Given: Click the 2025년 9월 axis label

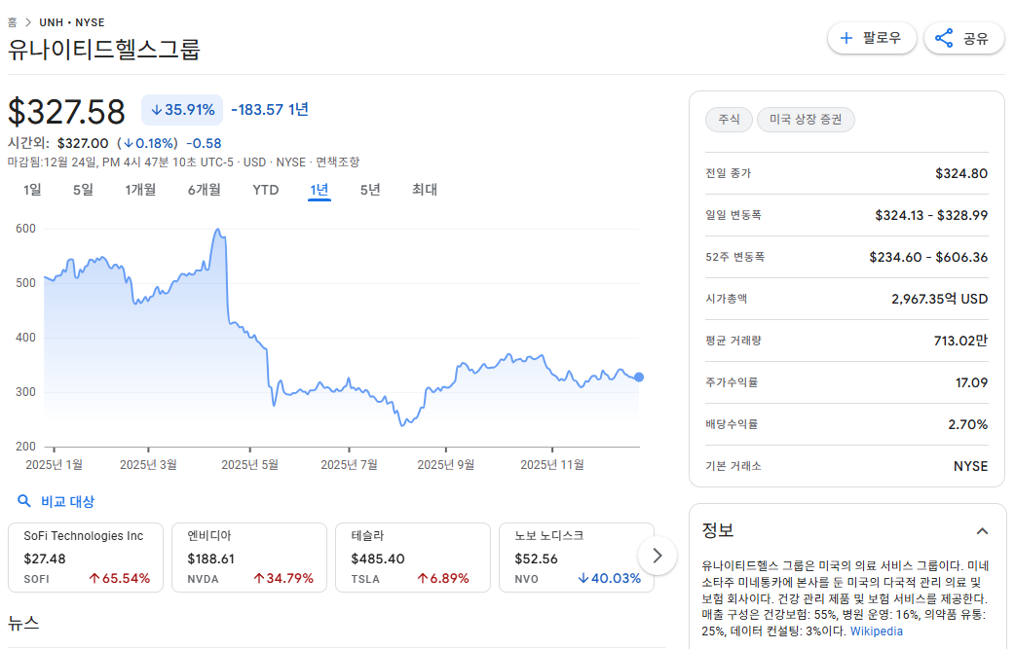Looking at the screenshot, I should click(445, 465).
